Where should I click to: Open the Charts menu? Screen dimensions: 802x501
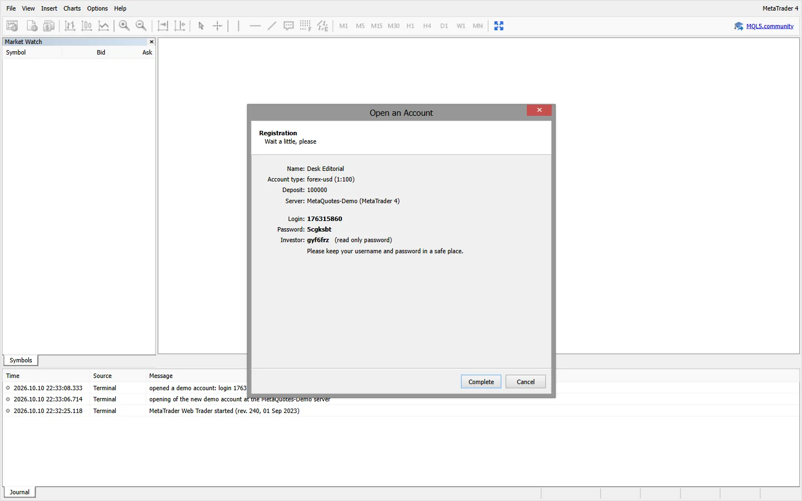click(x=72, y=8)
